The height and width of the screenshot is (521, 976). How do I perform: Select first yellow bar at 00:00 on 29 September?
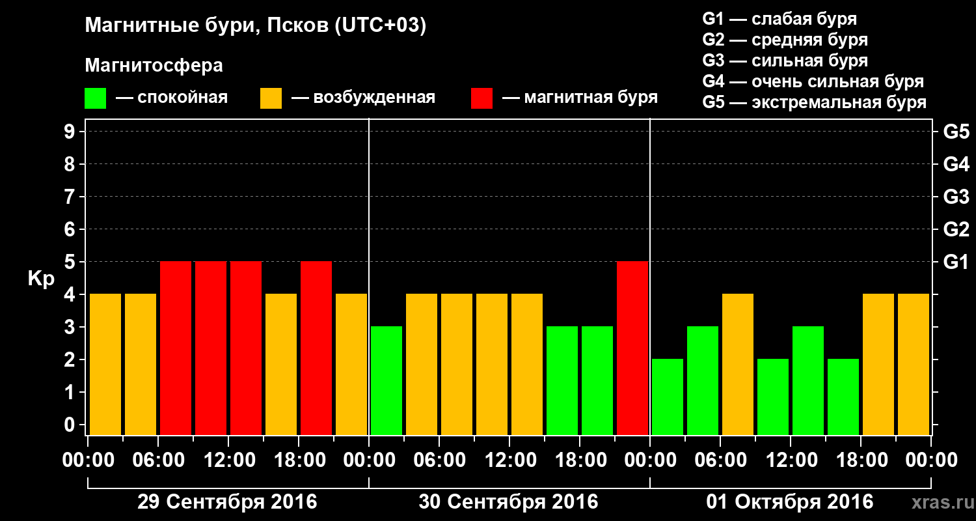(x=105, y=365)
